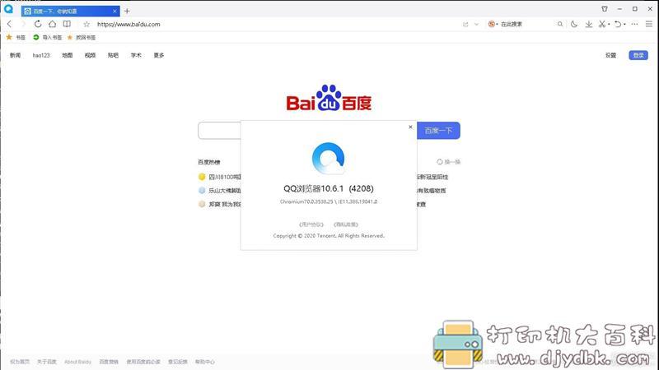Open the 用户协议 user agreement link

coord(311,224)
